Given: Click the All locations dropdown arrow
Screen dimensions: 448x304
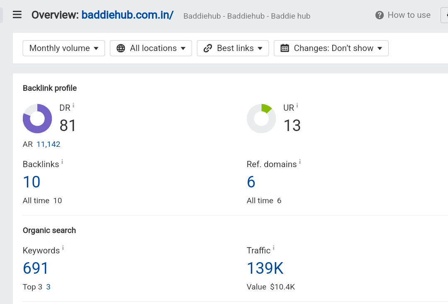Looking at the screenshot, I should click(x=183, y=48).
